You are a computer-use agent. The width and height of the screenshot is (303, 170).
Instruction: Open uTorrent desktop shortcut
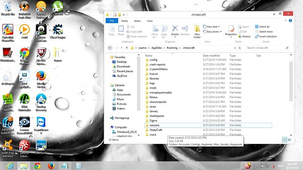(58, 8)
